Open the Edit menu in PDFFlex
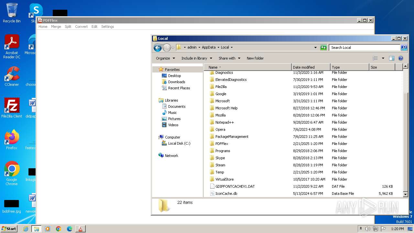Viewport: 414px width, 233px height. [94, 27]
